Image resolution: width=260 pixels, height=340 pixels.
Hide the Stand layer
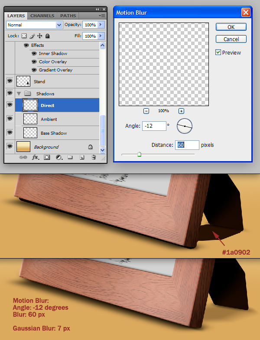(10, 81)
